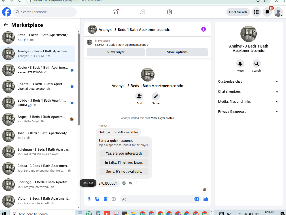The height and width of the screenshot is (215, 286).
Task: Send a thumbs-up like
Action: click(x=206, y=199)
